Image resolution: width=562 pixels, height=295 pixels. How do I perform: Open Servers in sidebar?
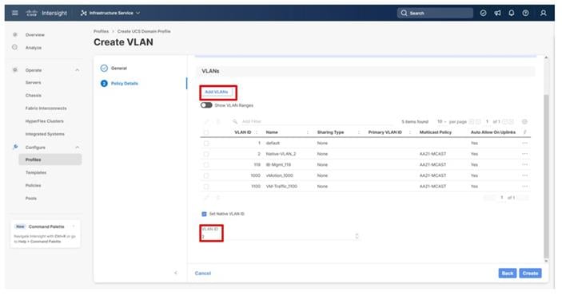33,83
